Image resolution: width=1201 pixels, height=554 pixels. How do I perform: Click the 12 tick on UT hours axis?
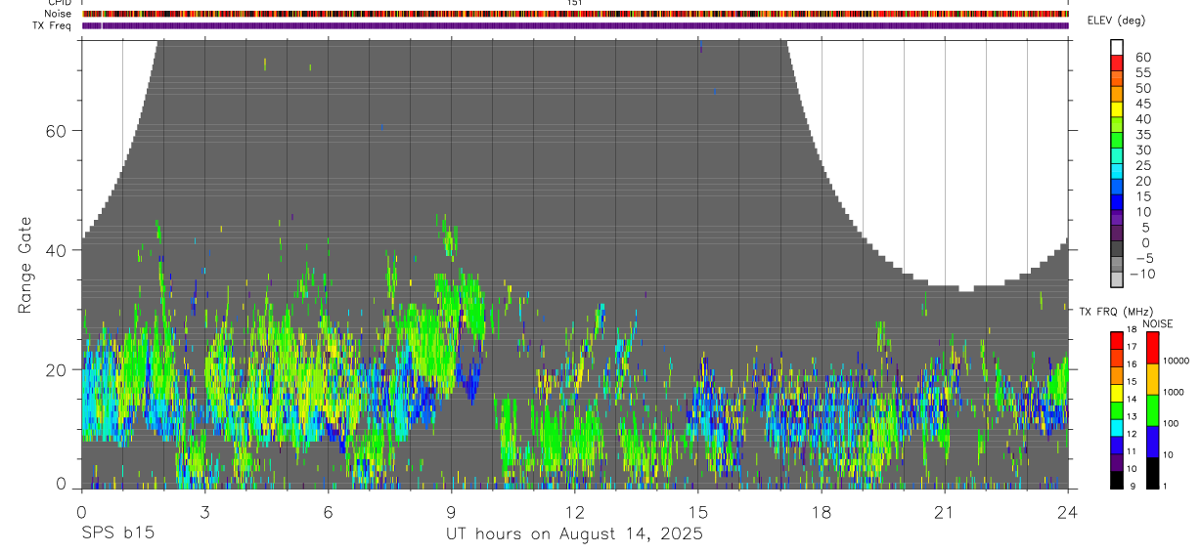pos(575,512)
